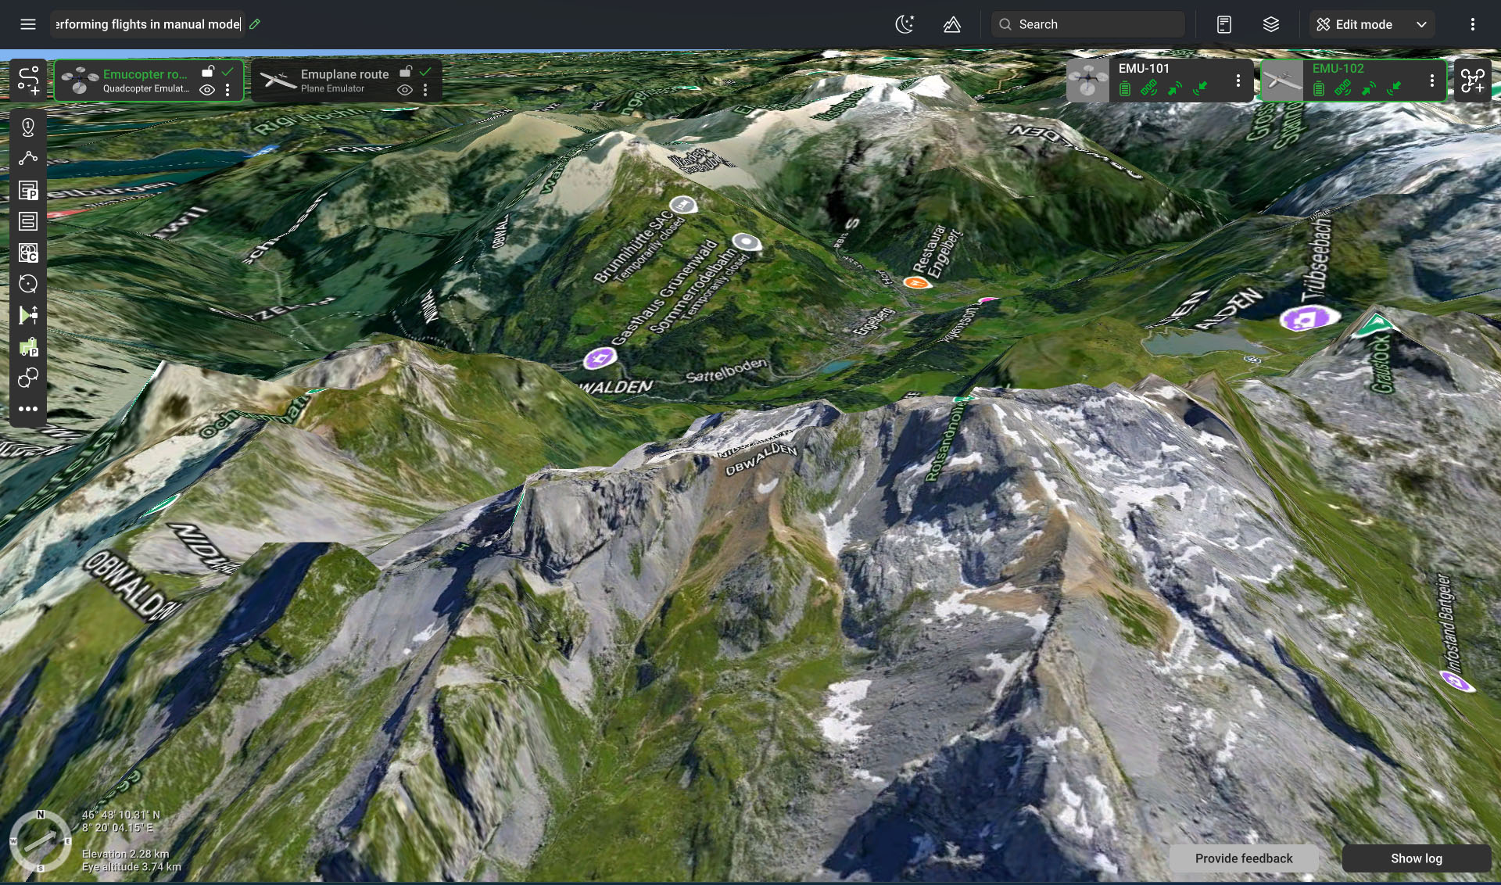Select the takeoff/landing point tool
Screen dimensions: 1501x885
click(28, 315)
